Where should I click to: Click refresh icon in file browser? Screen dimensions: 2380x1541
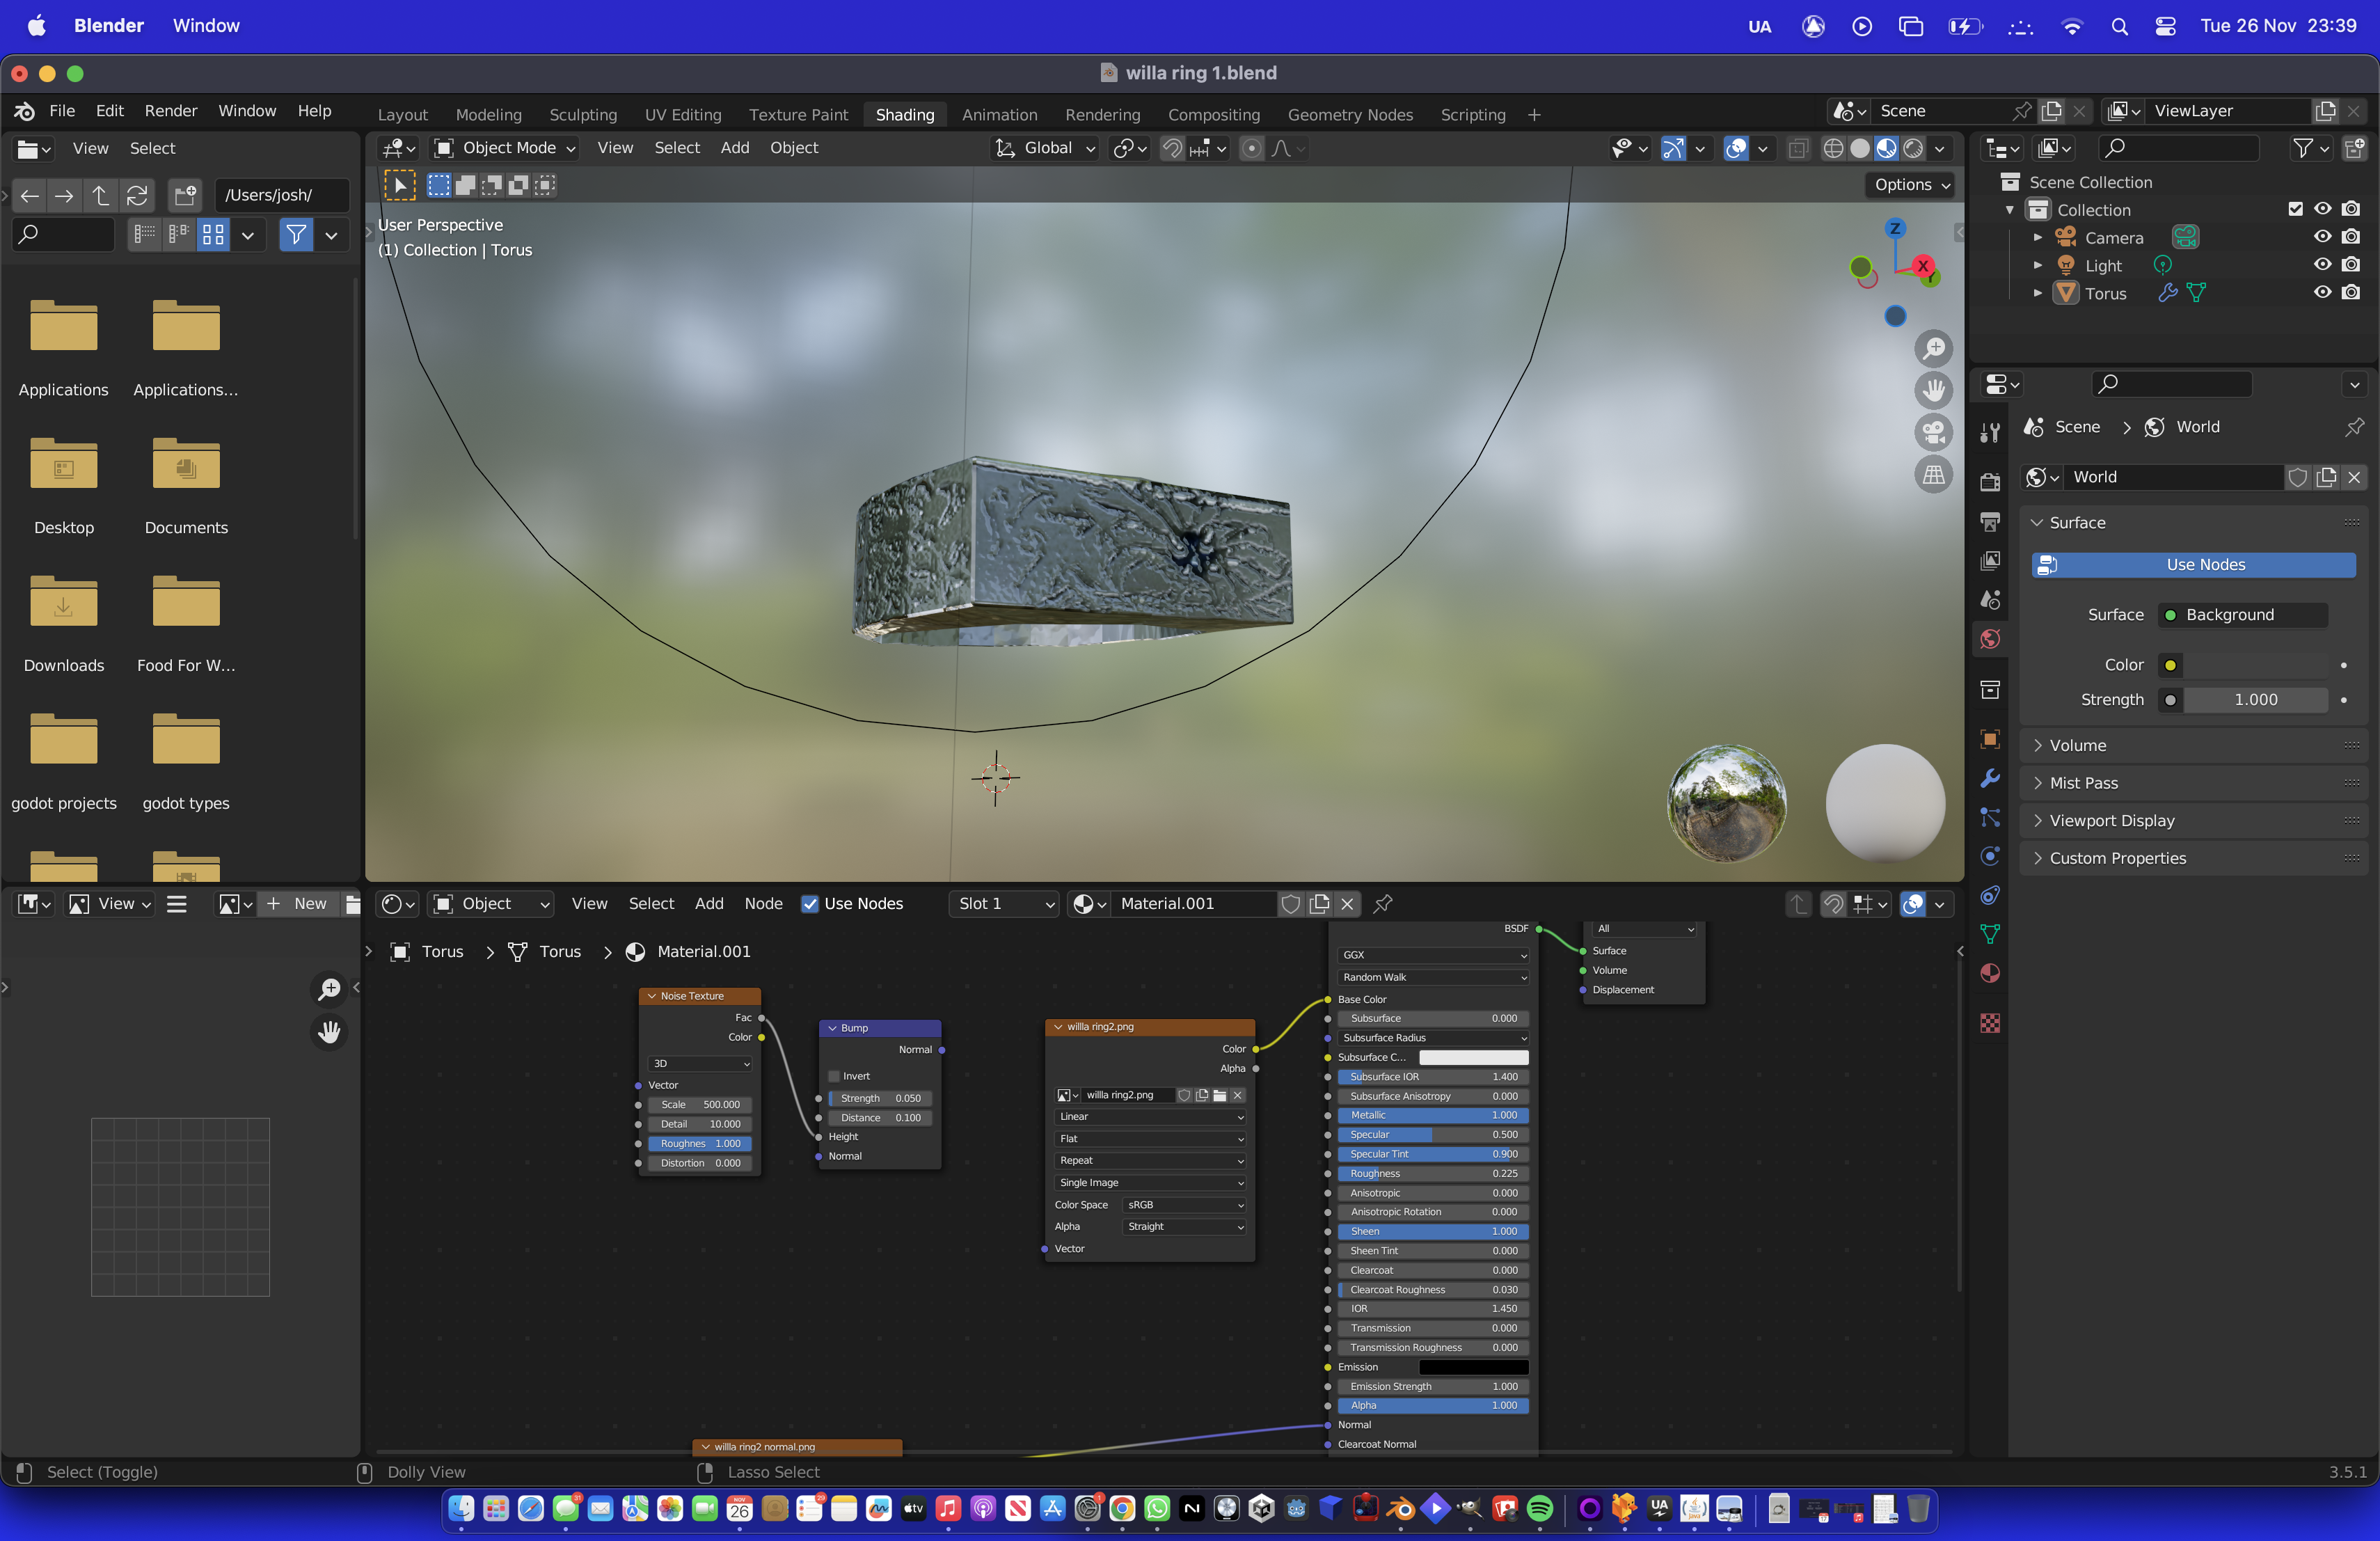coord(137,195)
